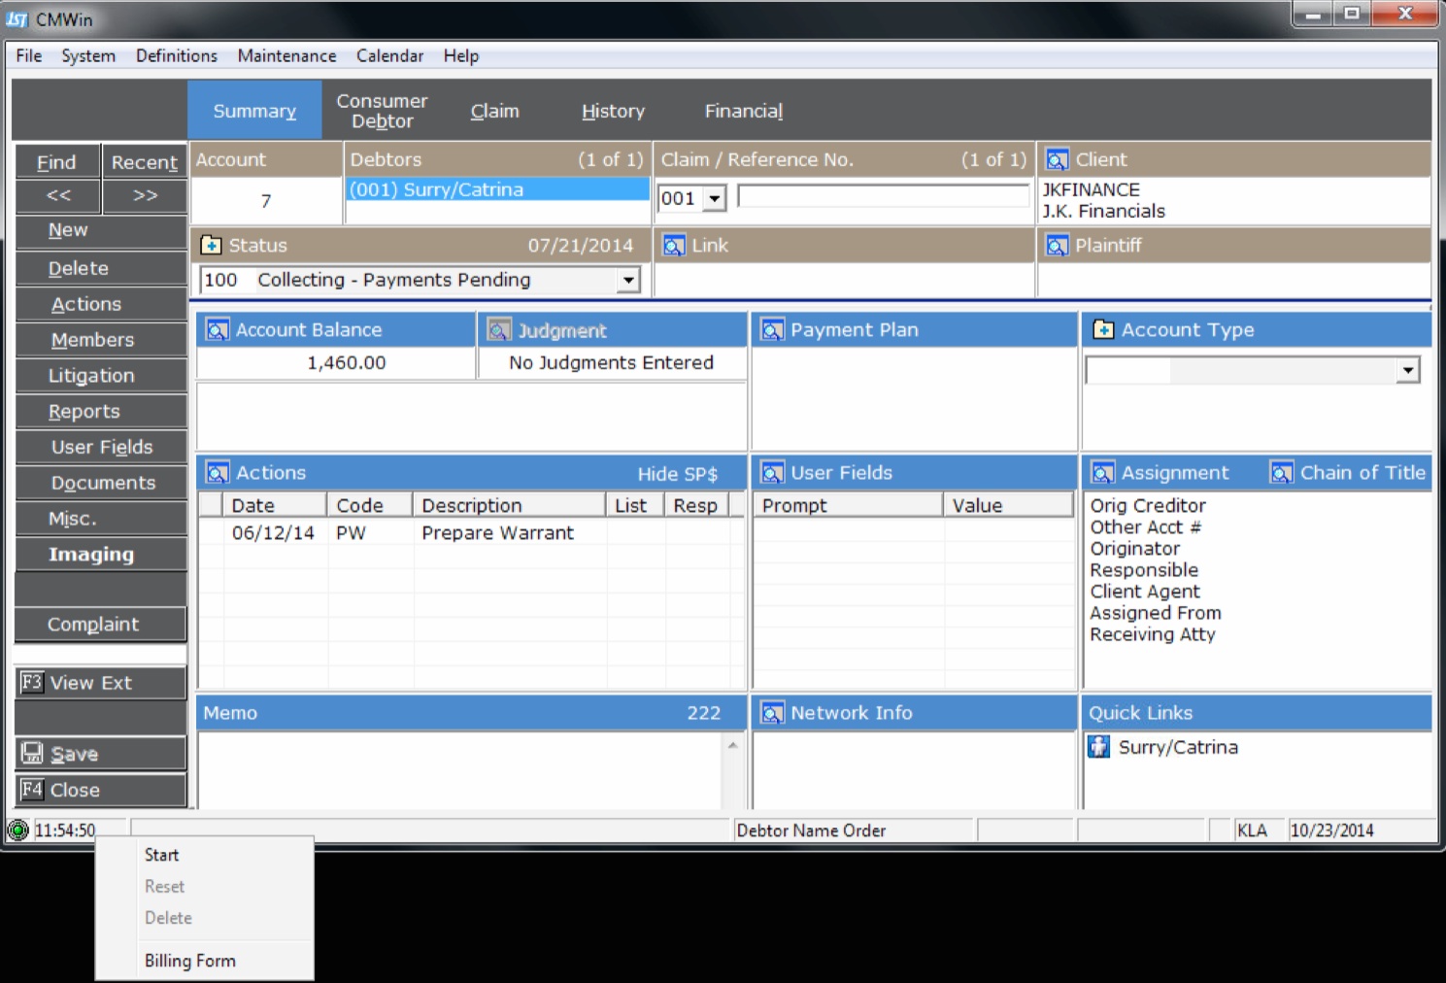This screenshot has height=983, width=1446.
Task: Switch to the Financial tab
Action: [743, 112]
